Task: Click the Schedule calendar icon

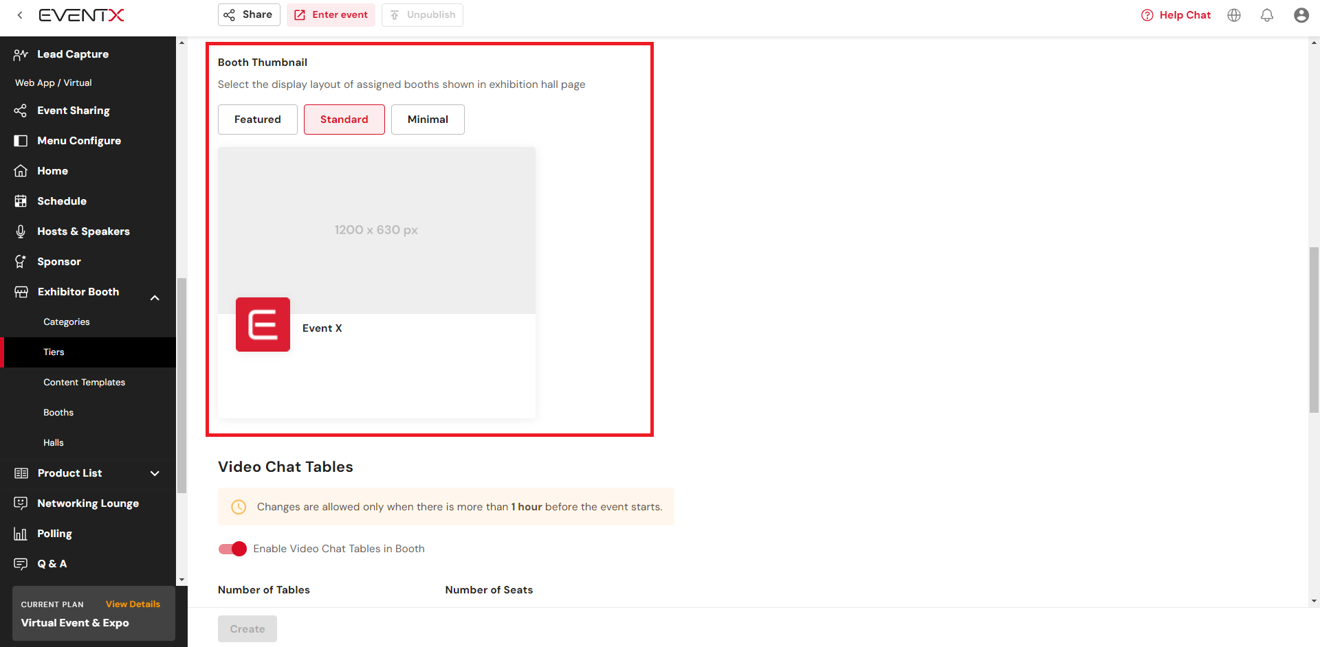Action: coord(21,201)
